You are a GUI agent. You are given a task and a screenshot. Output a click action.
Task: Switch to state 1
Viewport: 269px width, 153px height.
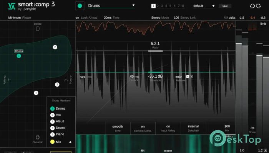click(x=153, y=6)
